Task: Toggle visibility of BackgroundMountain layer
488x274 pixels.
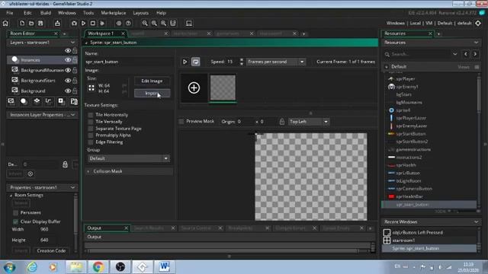Action: (68, 70)
